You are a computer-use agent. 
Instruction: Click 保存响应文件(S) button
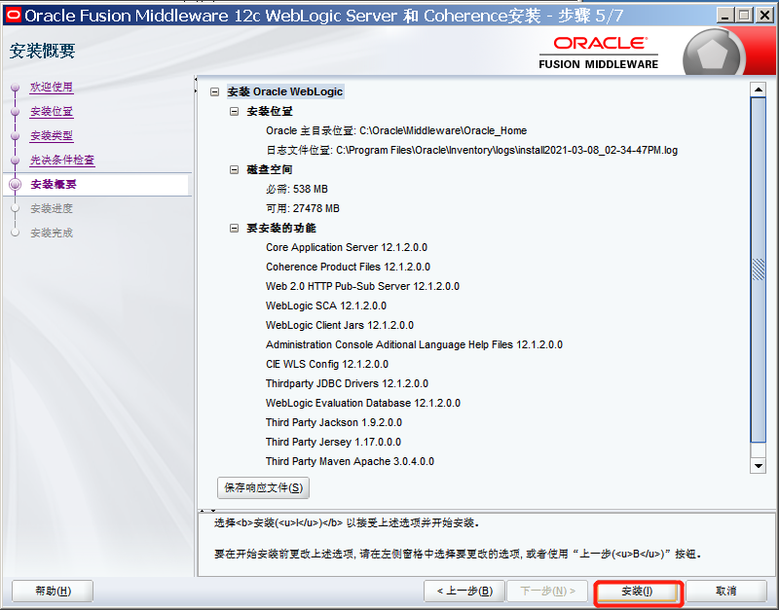pos(263,487)
